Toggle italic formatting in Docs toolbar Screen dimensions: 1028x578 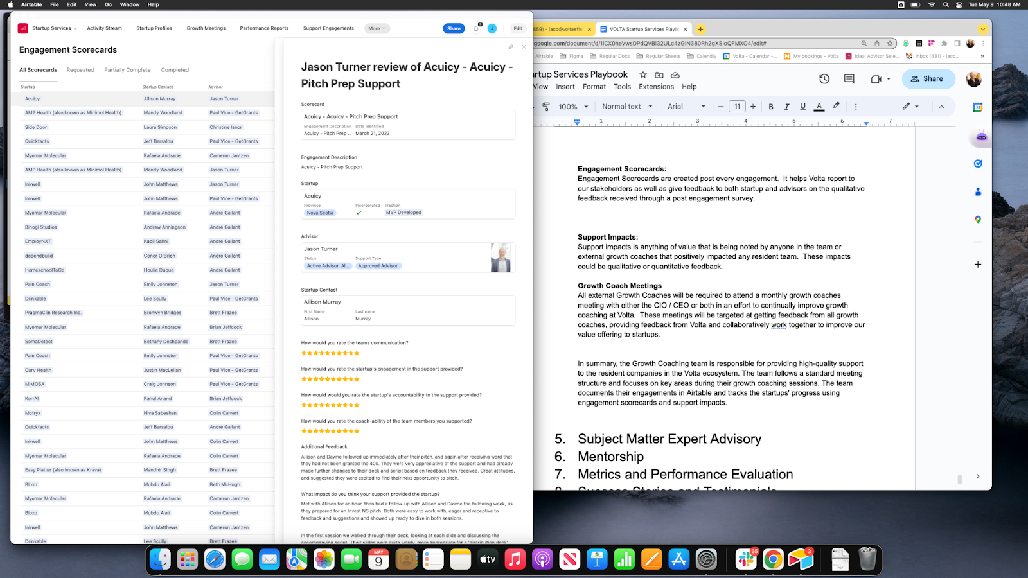(x=786, y=107)
